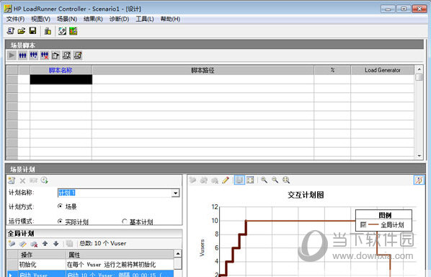The image size is (431, 277).
Task: Open the 诊断(D) menu
Action: pyautogui.click(x=119, y=19)
